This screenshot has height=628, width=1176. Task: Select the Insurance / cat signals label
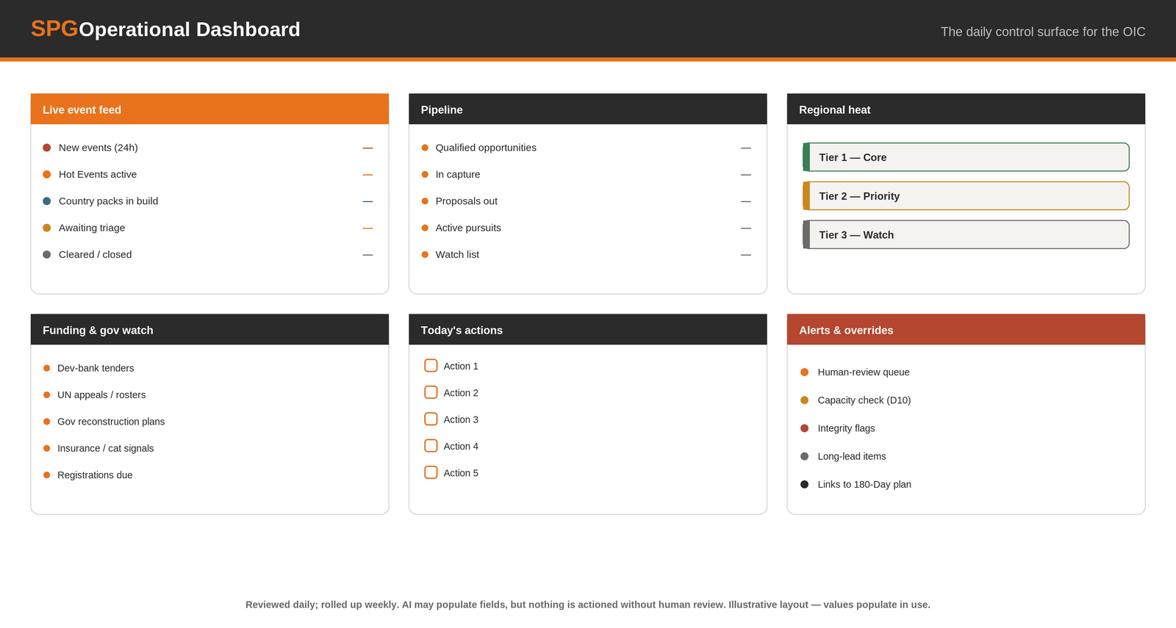(106, 448)
